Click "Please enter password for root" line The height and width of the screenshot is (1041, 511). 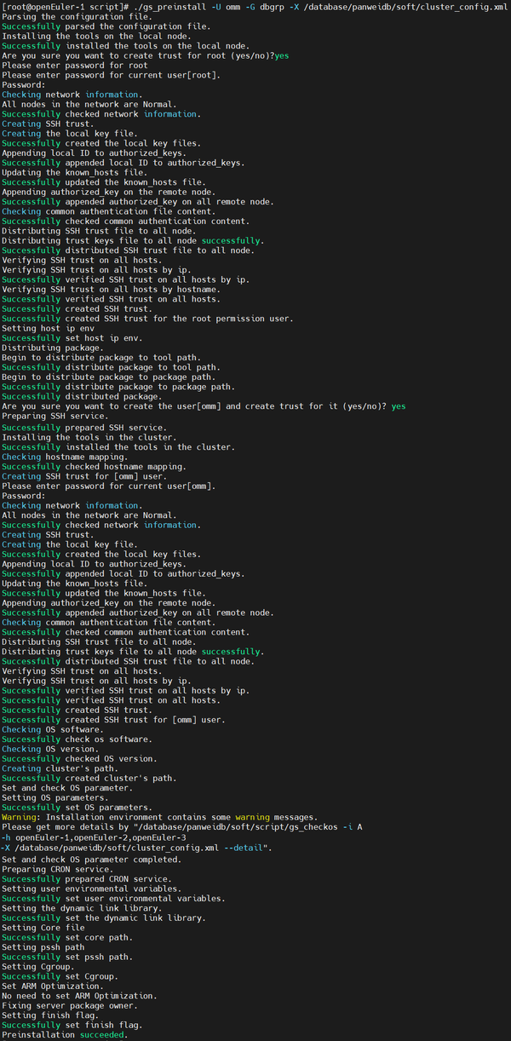(75, 66)
